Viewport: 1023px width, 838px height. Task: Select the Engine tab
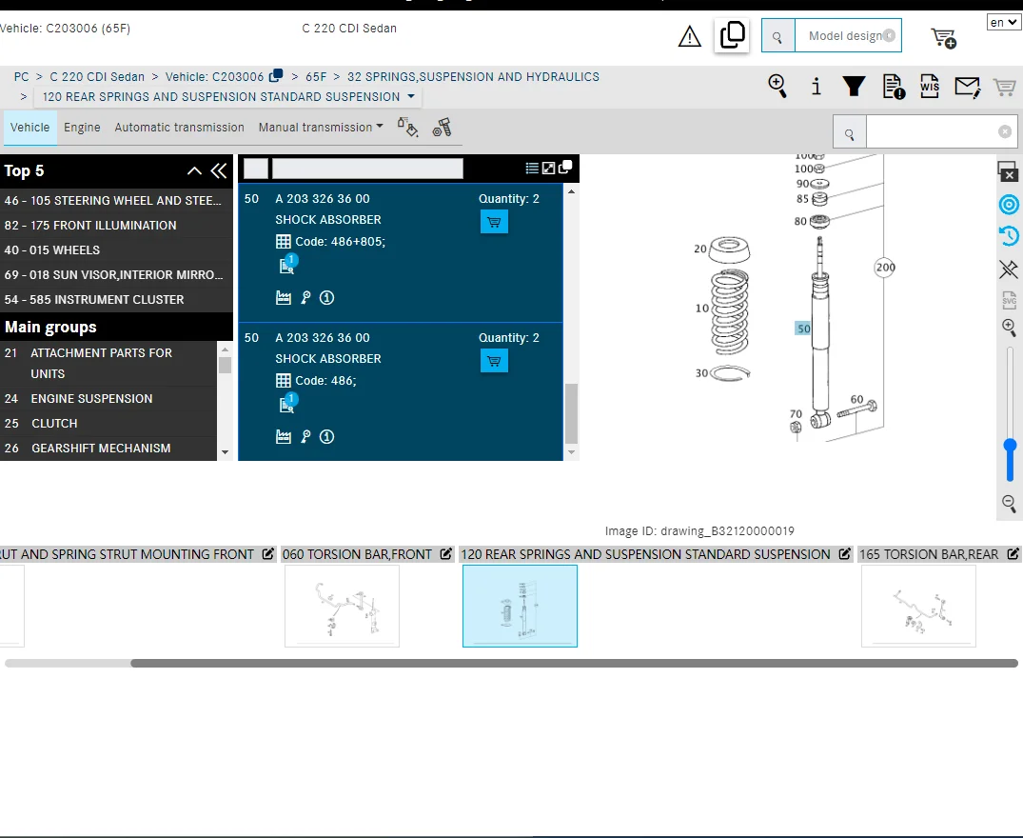[82, 128]
